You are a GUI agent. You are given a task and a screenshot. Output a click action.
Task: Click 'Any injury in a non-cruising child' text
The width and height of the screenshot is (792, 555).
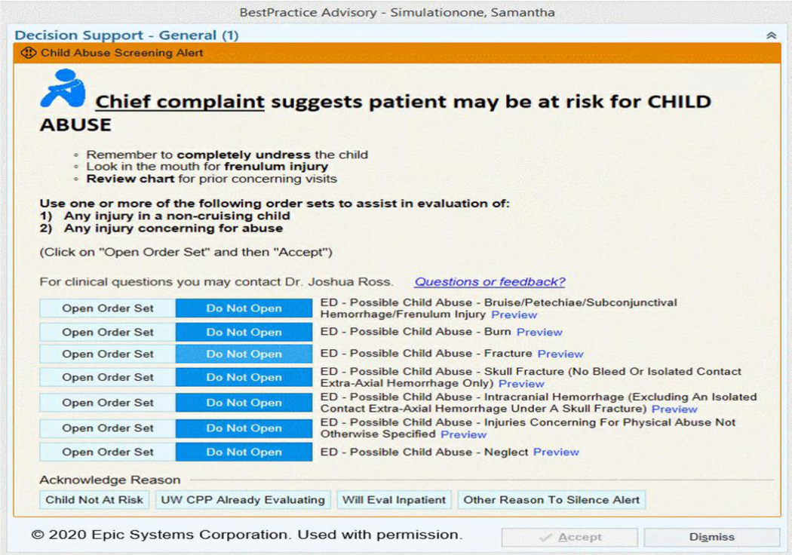[177, 216]
